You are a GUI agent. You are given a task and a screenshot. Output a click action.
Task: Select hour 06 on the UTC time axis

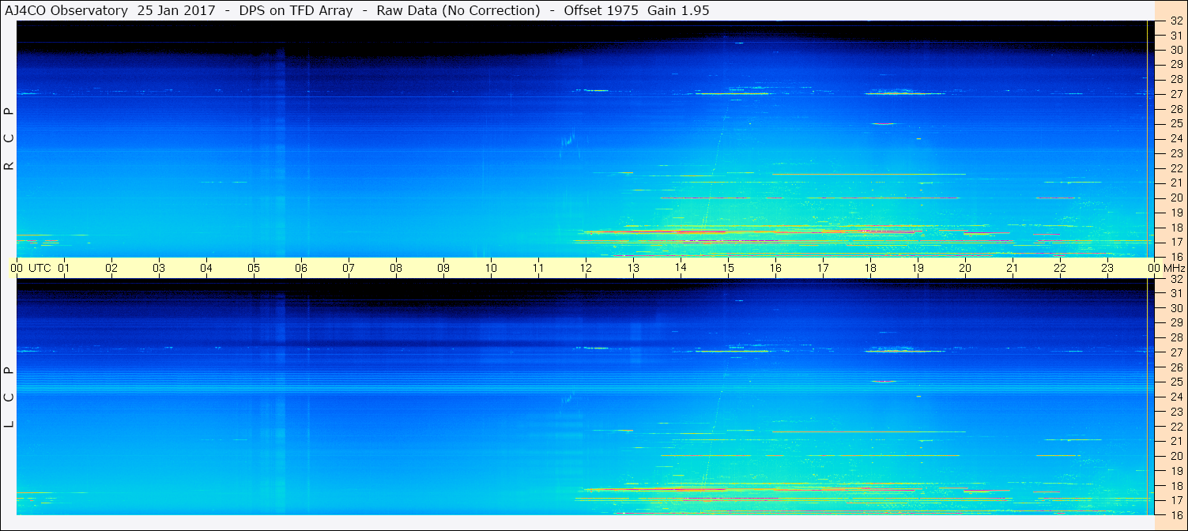(301, 269)
